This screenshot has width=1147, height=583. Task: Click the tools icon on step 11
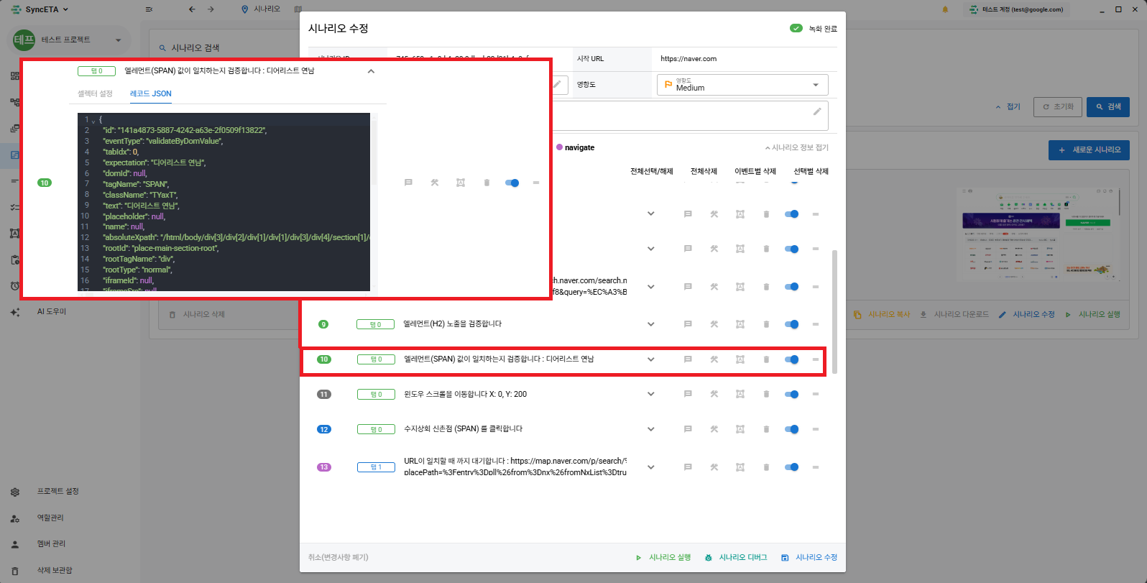714,394
